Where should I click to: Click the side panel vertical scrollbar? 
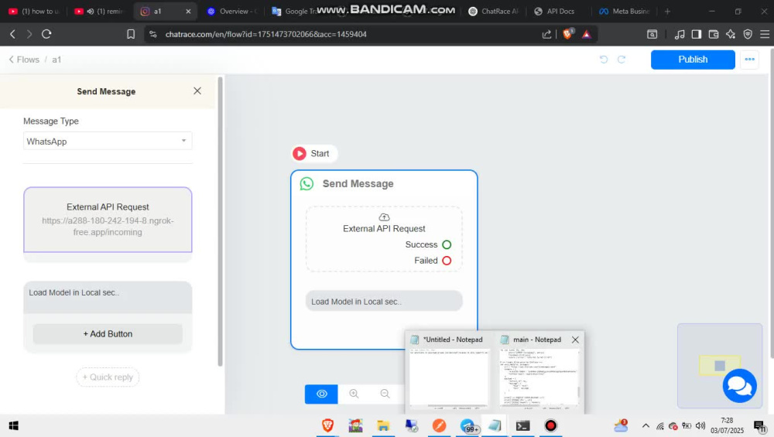[x=220, y=221]
